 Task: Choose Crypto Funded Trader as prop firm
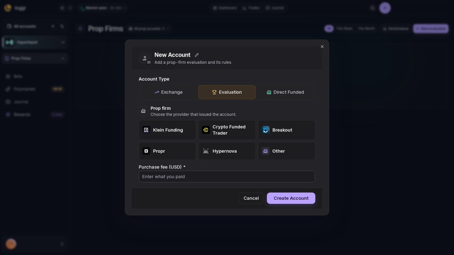pyautogui.click(x=227, y=130)
